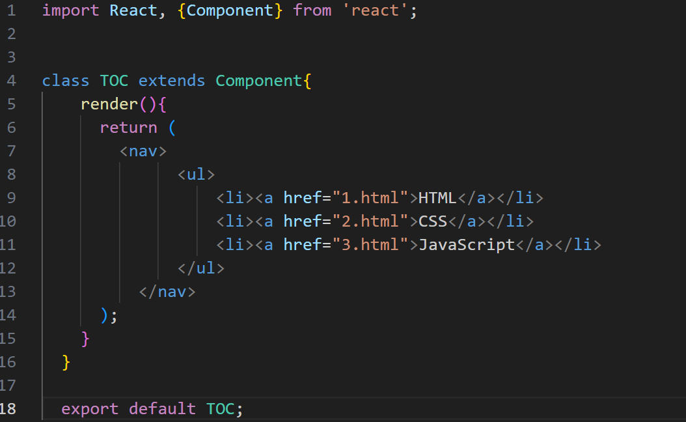This screenshot has width=686, height=422.
Task: Click the yellow opening brace on line 4
Action: [307, 81]
